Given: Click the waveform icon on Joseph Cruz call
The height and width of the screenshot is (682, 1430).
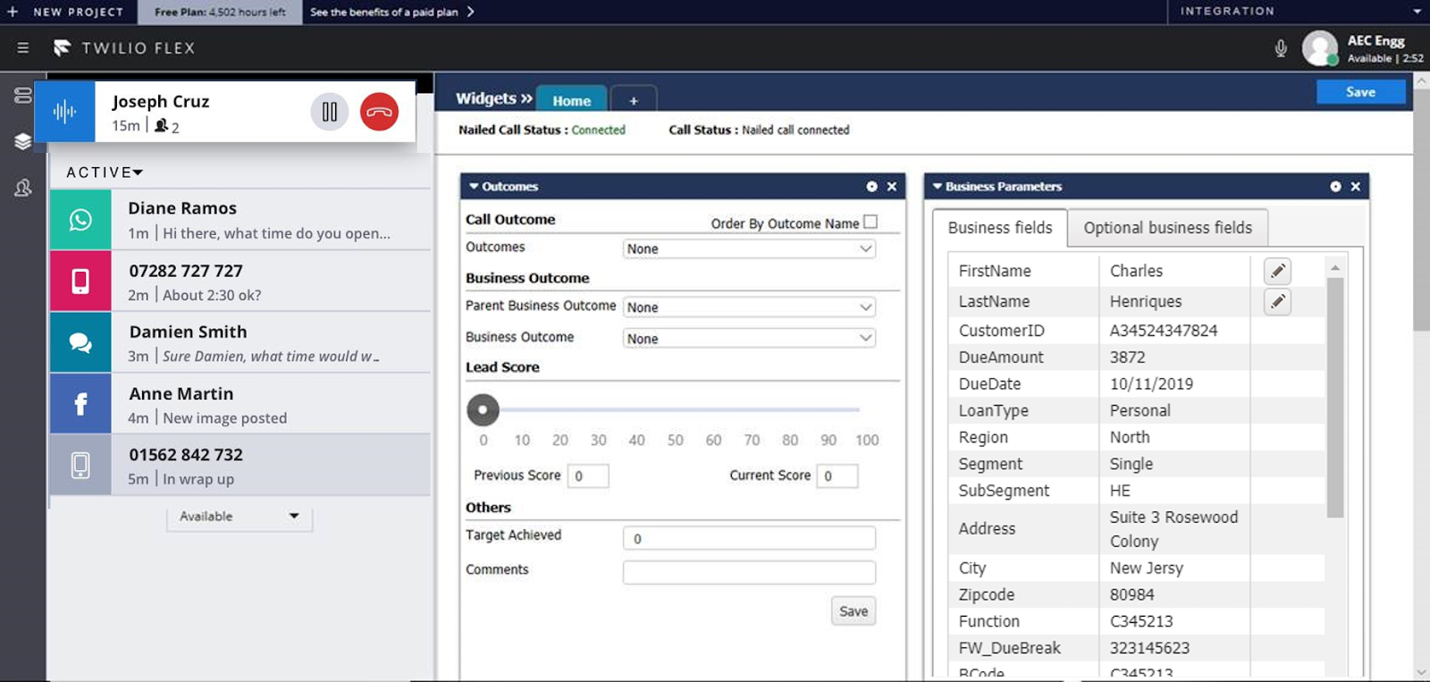Looking at the screenshot, I should point(64,112).
